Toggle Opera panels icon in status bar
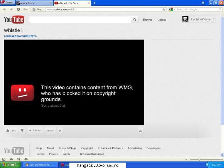 tap(4, 159)
